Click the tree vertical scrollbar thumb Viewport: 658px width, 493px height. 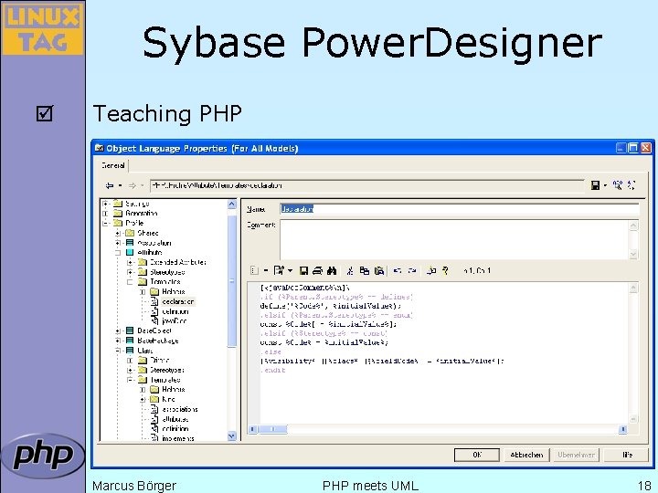[x=231, y=282]
